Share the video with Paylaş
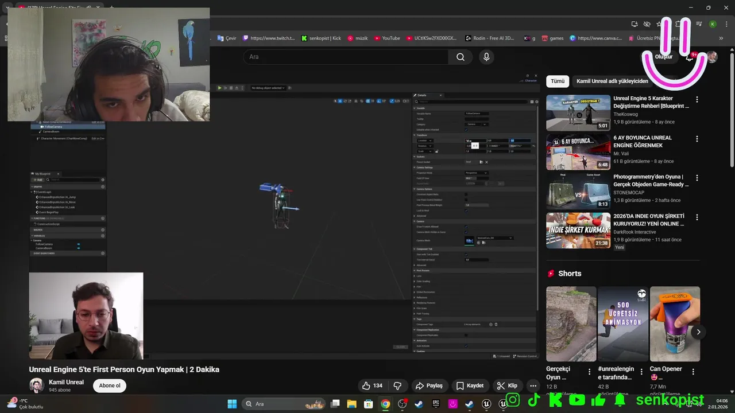This screenshot has width=735, height=413. point(429,385)
